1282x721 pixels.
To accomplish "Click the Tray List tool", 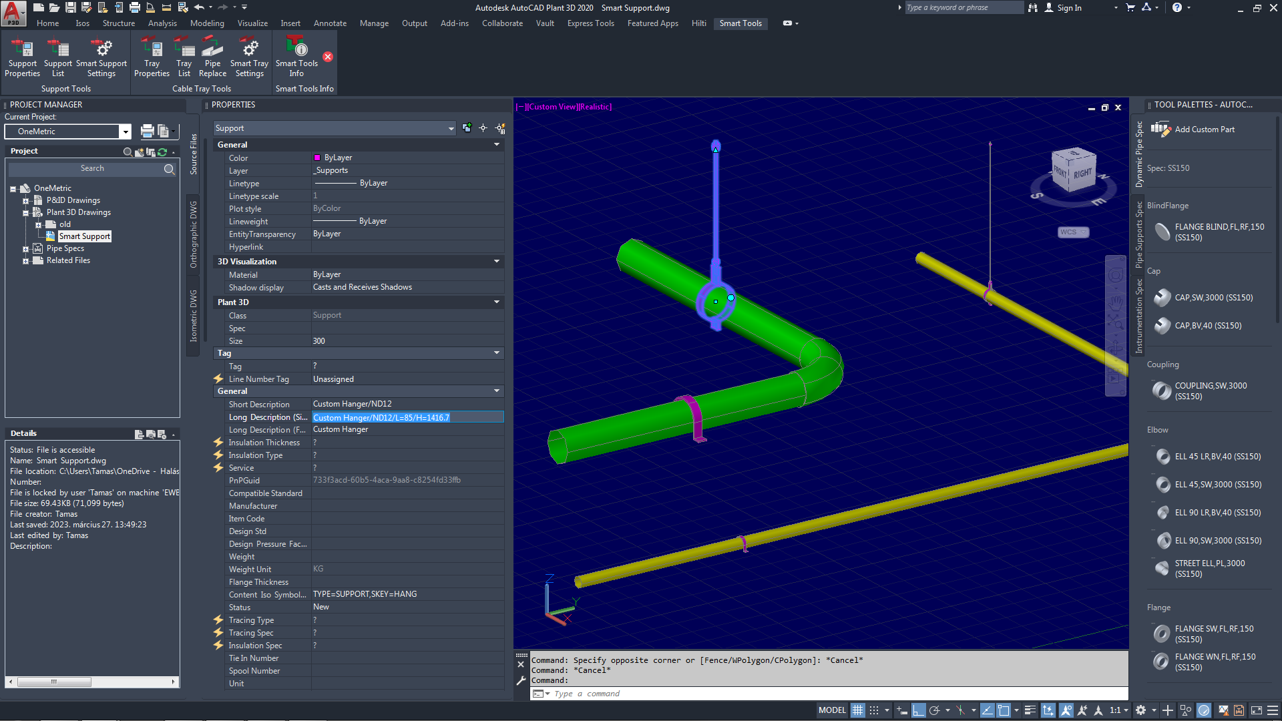I will coord(184,58).
